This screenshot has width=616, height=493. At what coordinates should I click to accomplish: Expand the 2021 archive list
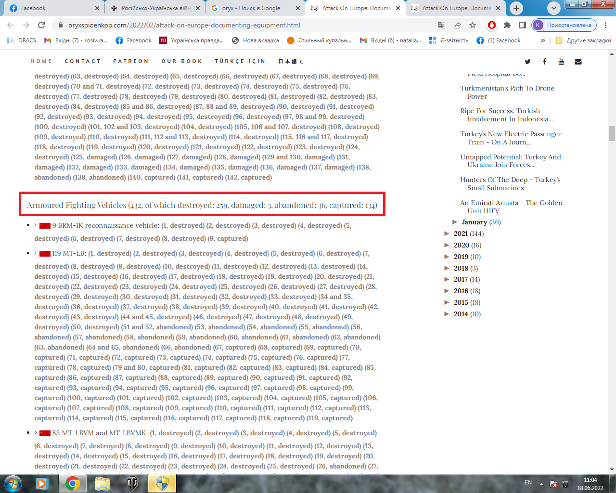point(447,234)
